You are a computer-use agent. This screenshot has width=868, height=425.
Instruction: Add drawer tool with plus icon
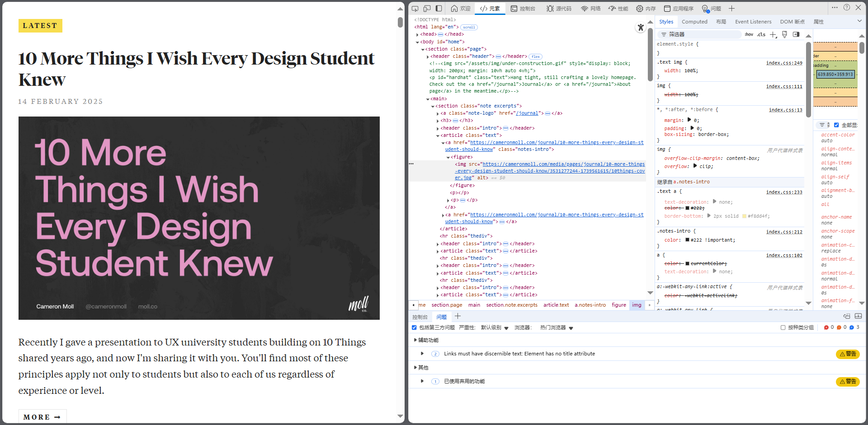click(458, 316)
